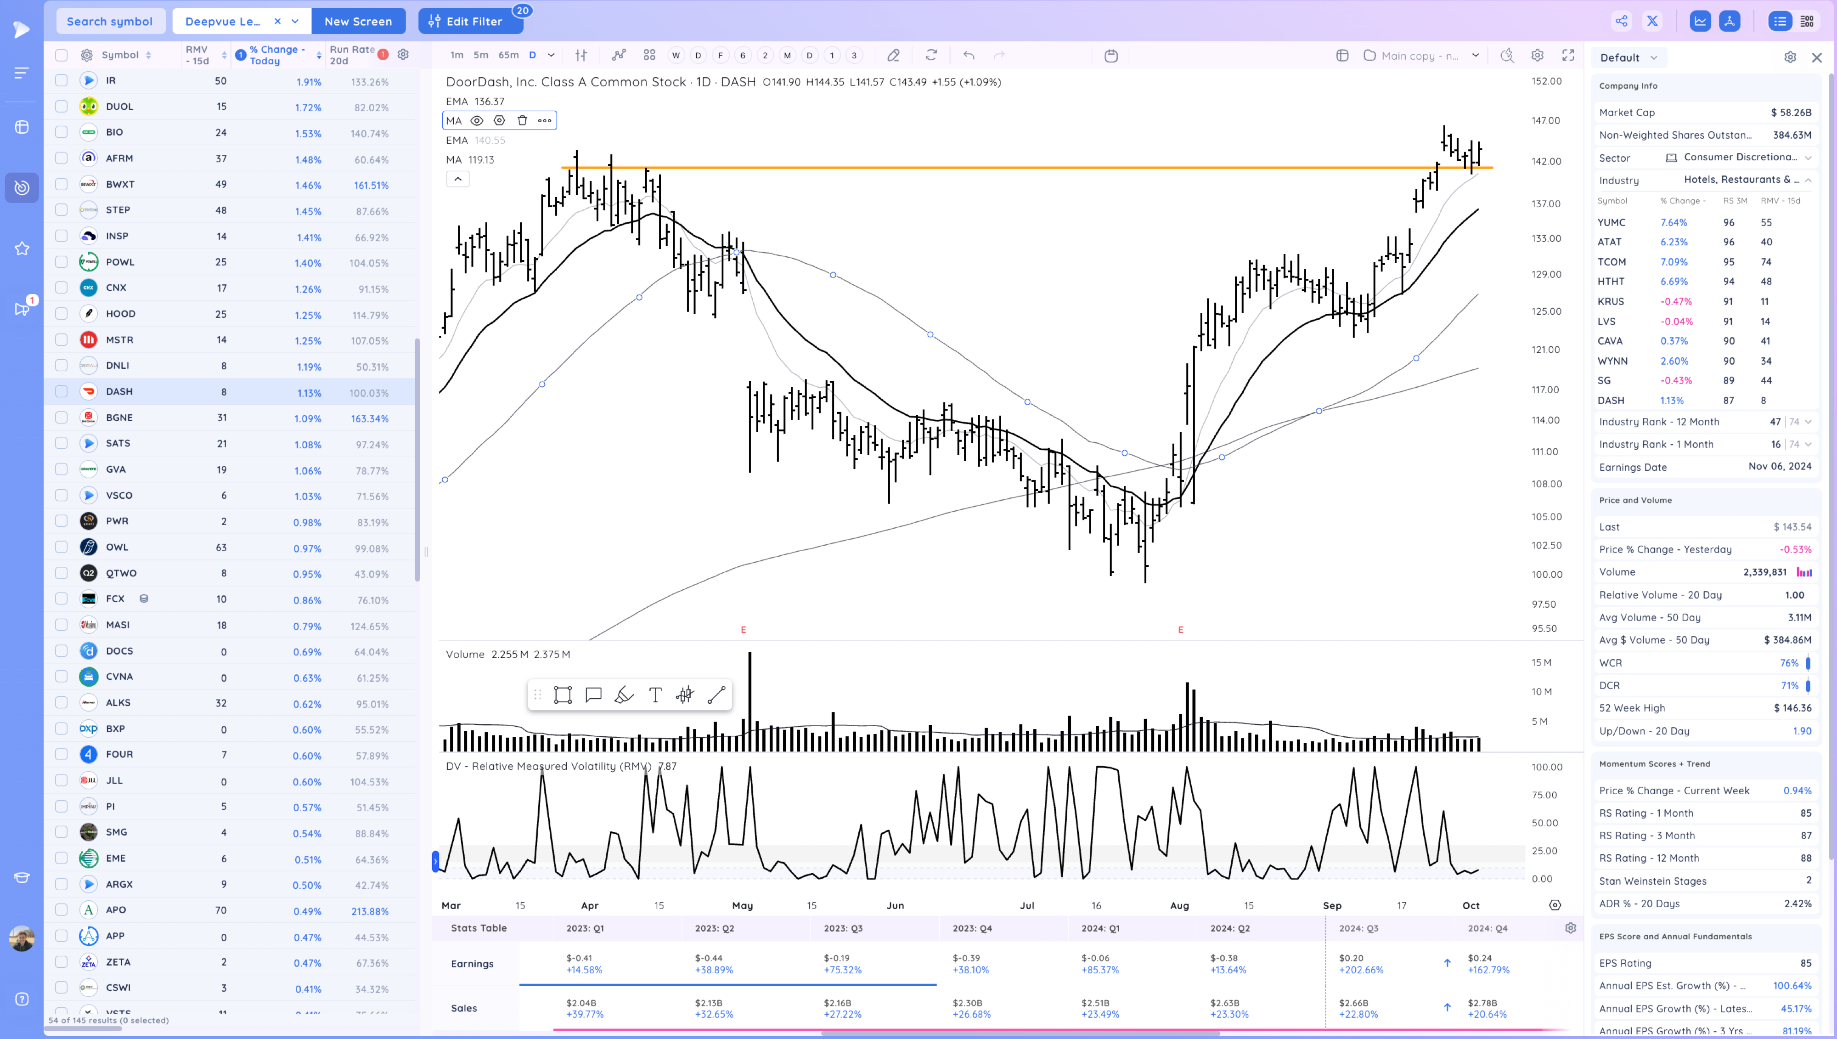Click the Search symbol field

coord(110,22)
